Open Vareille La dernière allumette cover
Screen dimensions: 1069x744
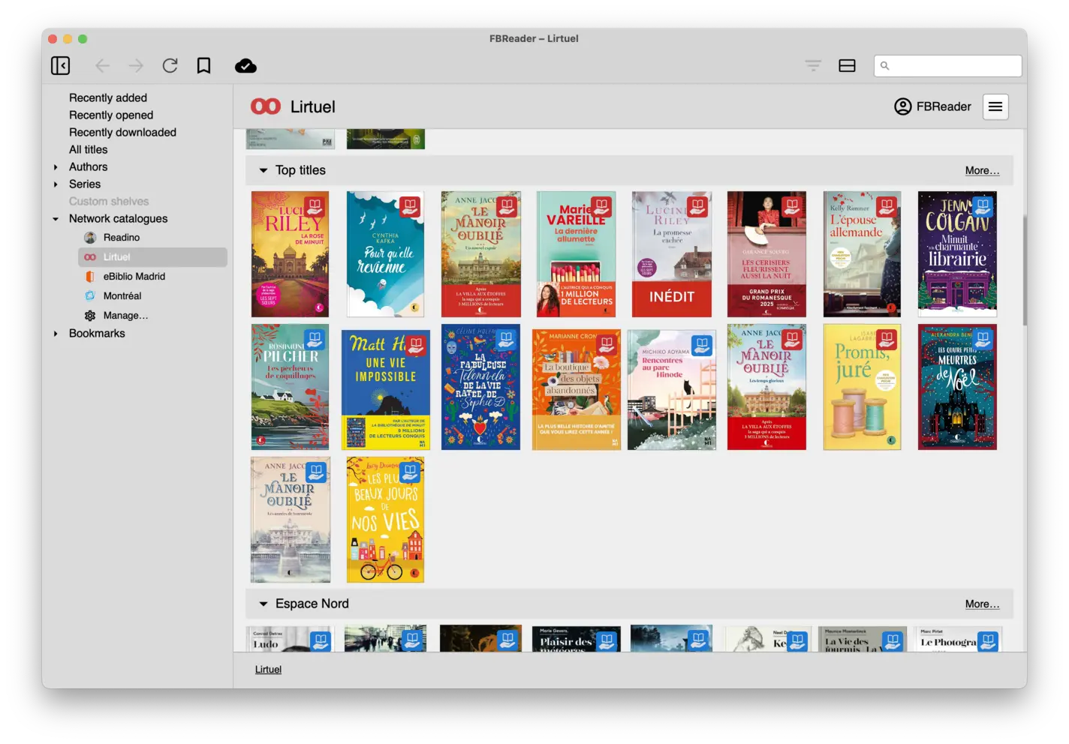pos(576,254)
